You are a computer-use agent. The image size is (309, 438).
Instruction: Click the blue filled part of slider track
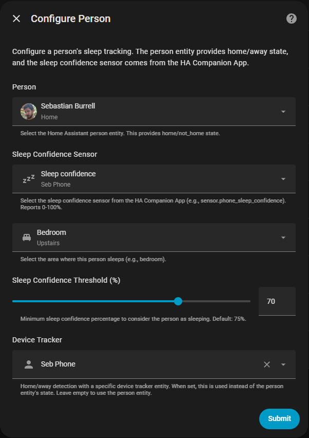click(x=92, y=301)
